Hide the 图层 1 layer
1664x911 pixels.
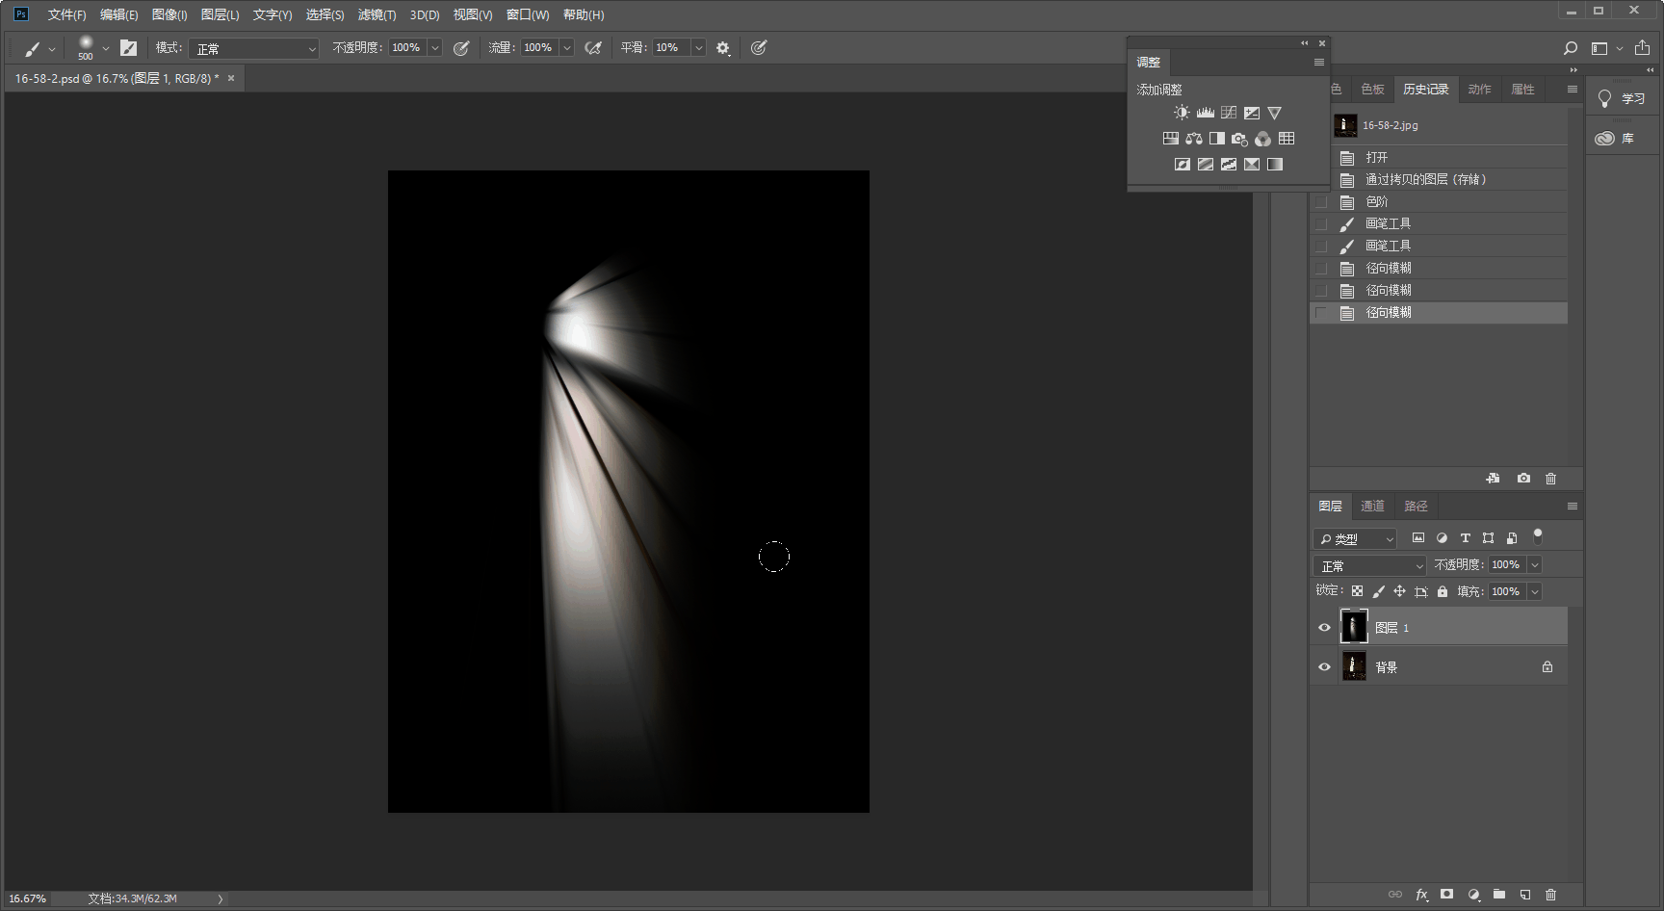(x=1324, y=628)
